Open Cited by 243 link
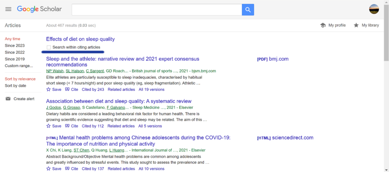 click(x=93, y=90)
